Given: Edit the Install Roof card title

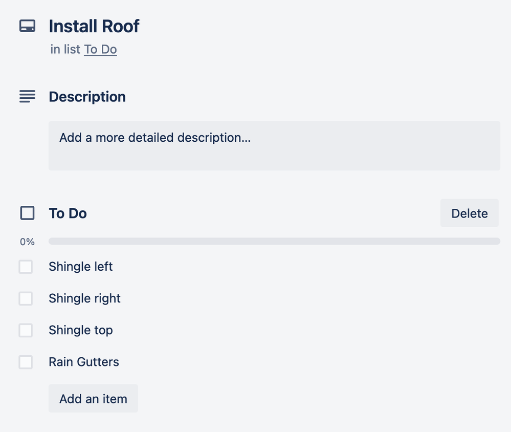Looking at the screenshot, I should pos(94,26).
